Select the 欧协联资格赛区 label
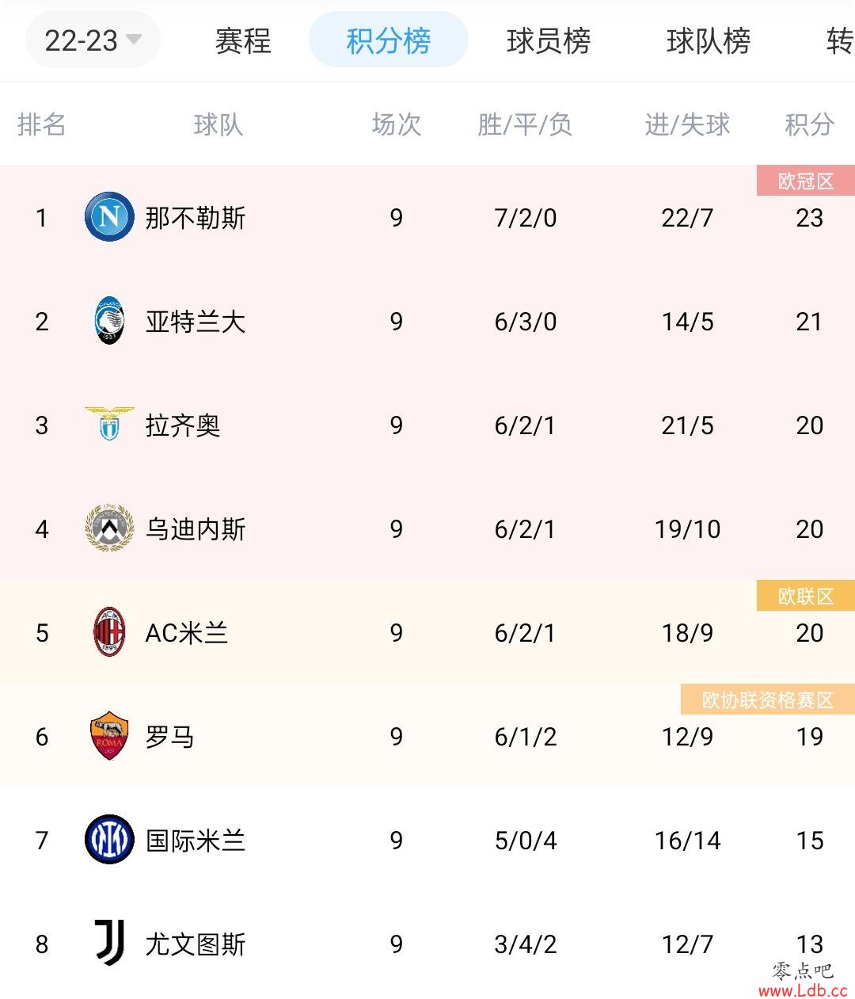 [x=768, y=700]
